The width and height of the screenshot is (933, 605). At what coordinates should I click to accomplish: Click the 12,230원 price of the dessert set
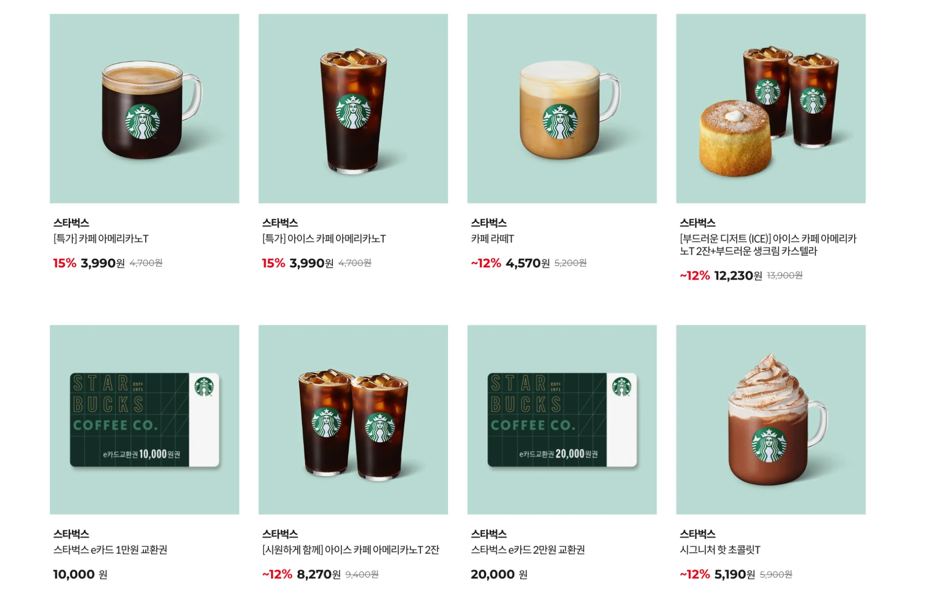pyautogui.click(x=738, y=276)
